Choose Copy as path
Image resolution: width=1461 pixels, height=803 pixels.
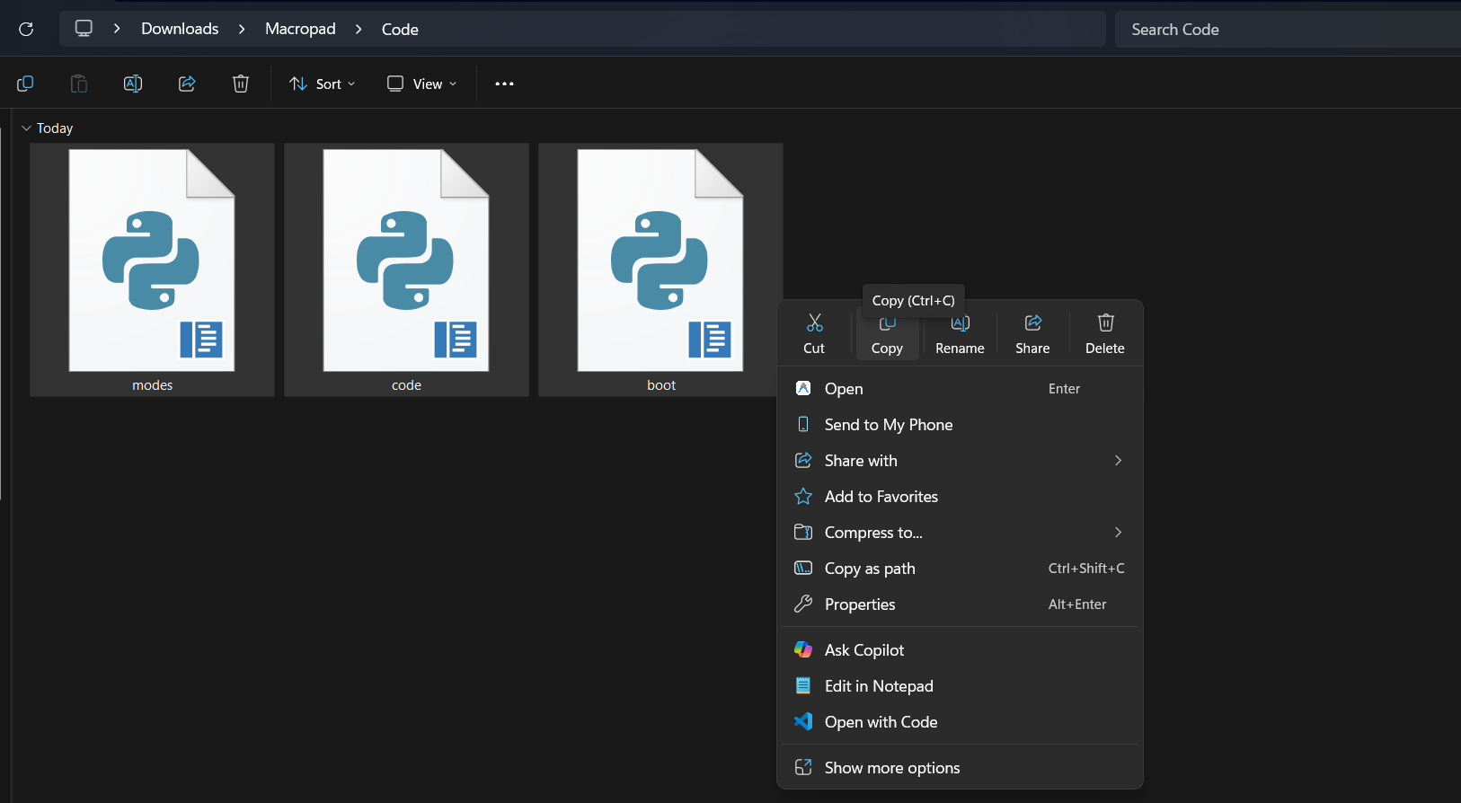coord(960,569)
